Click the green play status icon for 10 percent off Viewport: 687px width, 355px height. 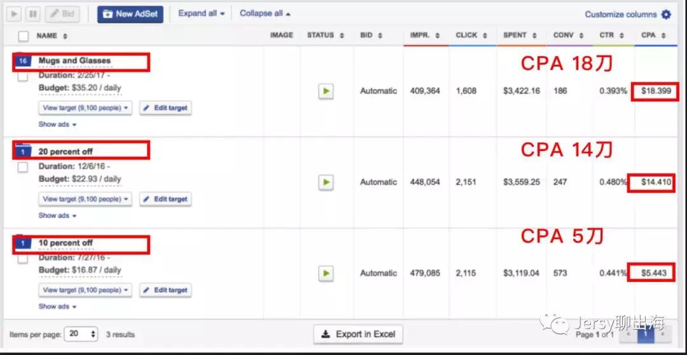tap(326, 273)
